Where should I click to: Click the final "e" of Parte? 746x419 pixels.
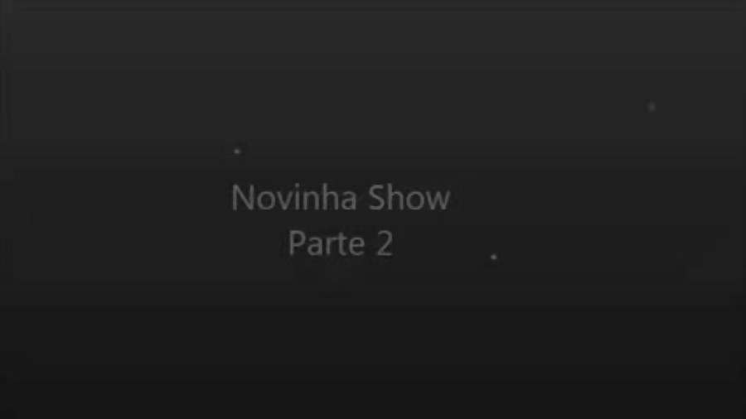(356, 247)
